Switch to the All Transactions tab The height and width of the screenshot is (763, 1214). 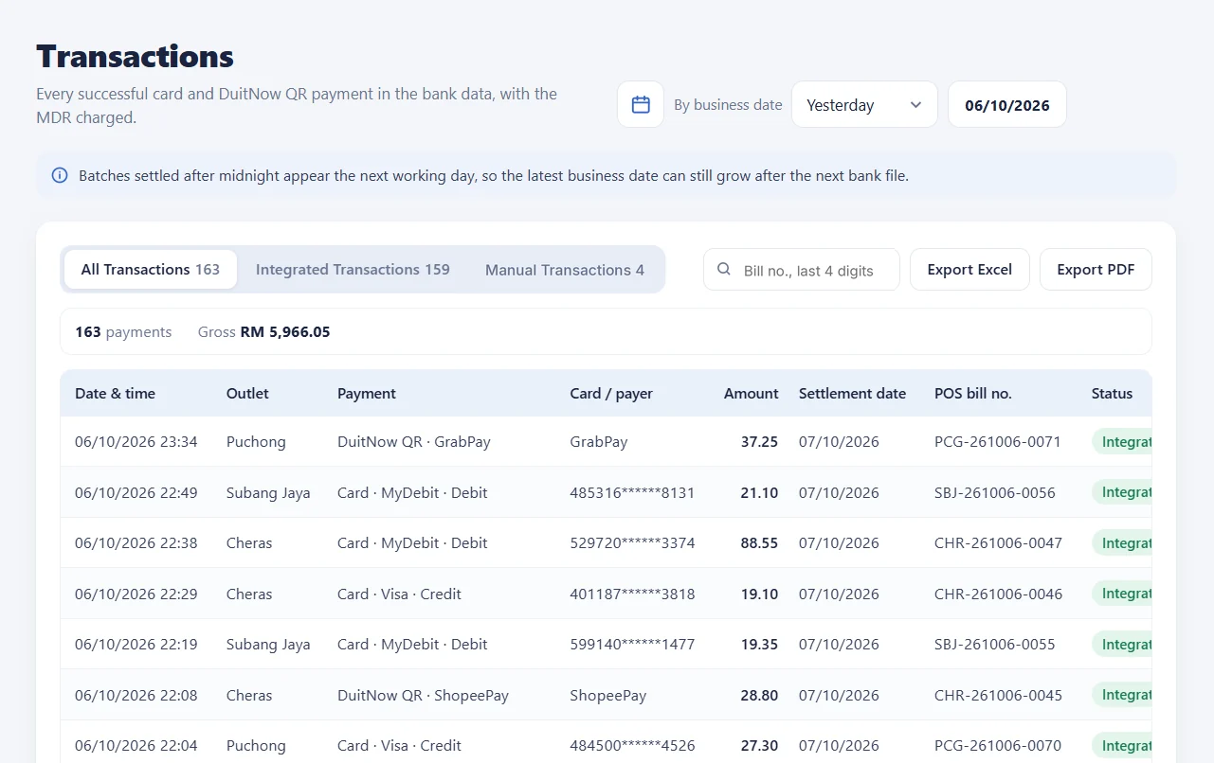[151, 270]
